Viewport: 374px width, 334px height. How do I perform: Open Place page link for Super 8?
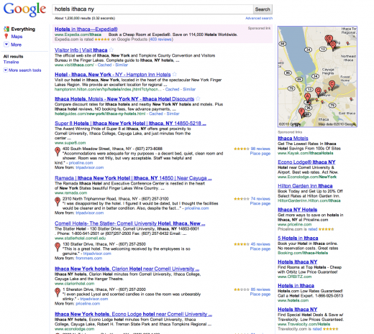[x=260, y=154]
